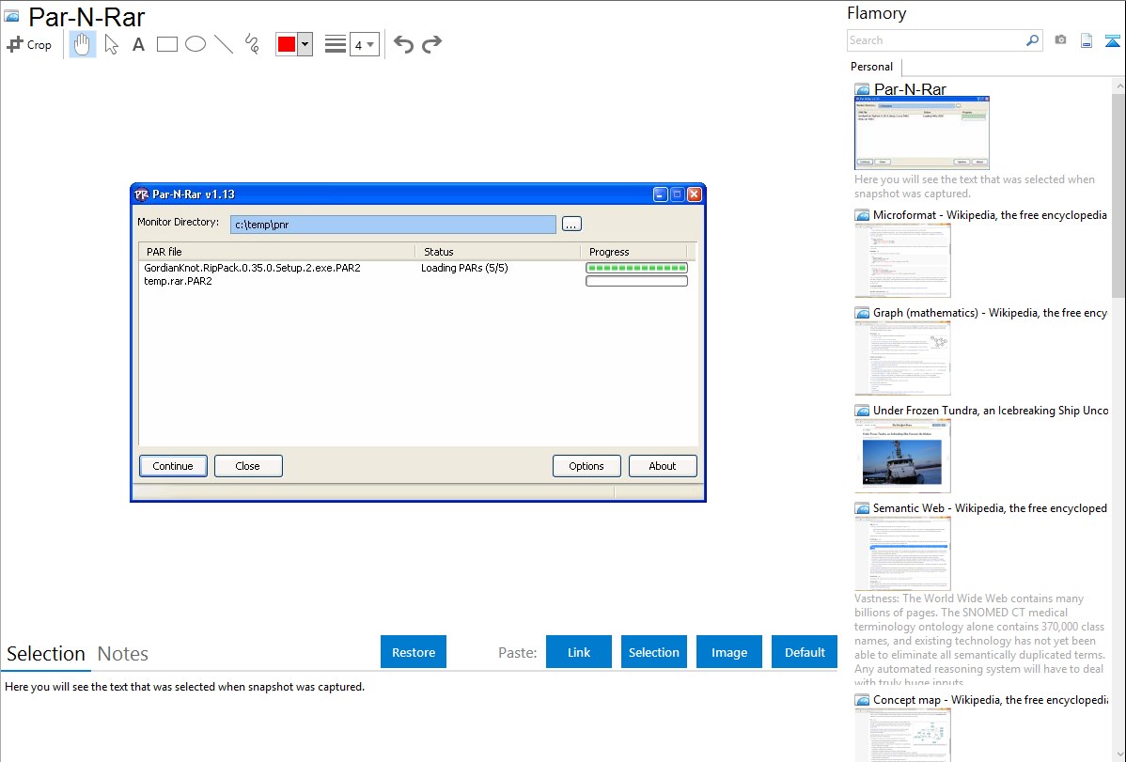
Task: Switch to the Personal tab
Action: point(872,67)
